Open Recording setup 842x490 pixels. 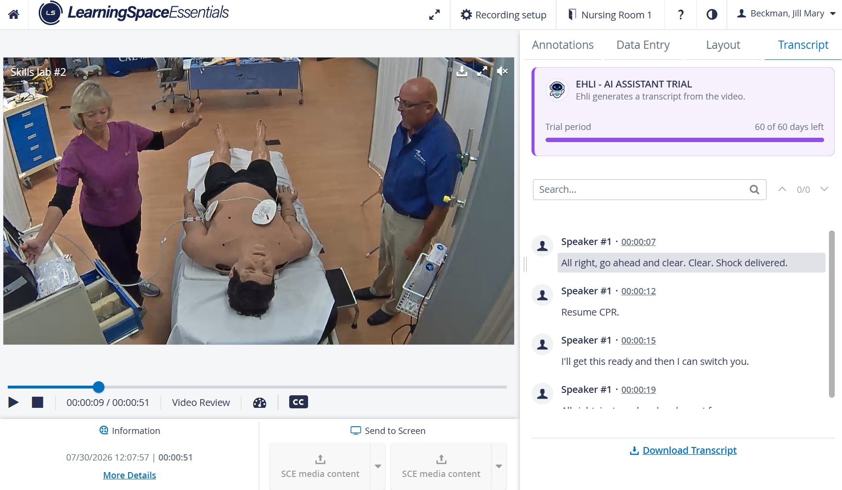[x=503, y=15]
